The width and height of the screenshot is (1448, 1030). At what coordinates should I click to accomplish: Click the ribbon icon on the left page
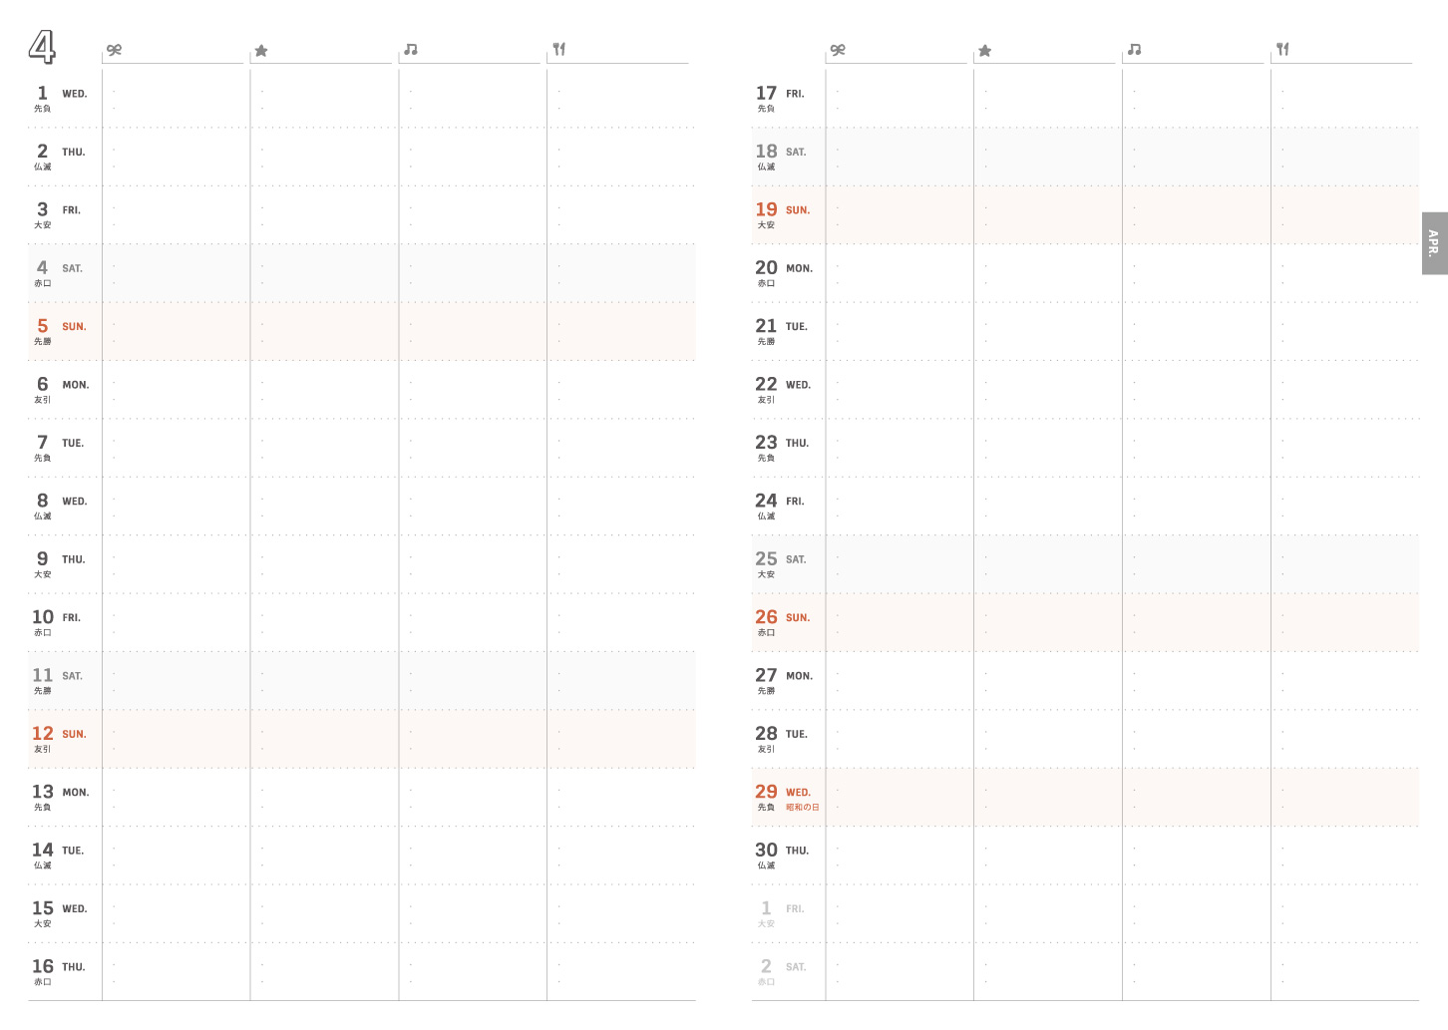pyautogui.click(x=115, y=50)
